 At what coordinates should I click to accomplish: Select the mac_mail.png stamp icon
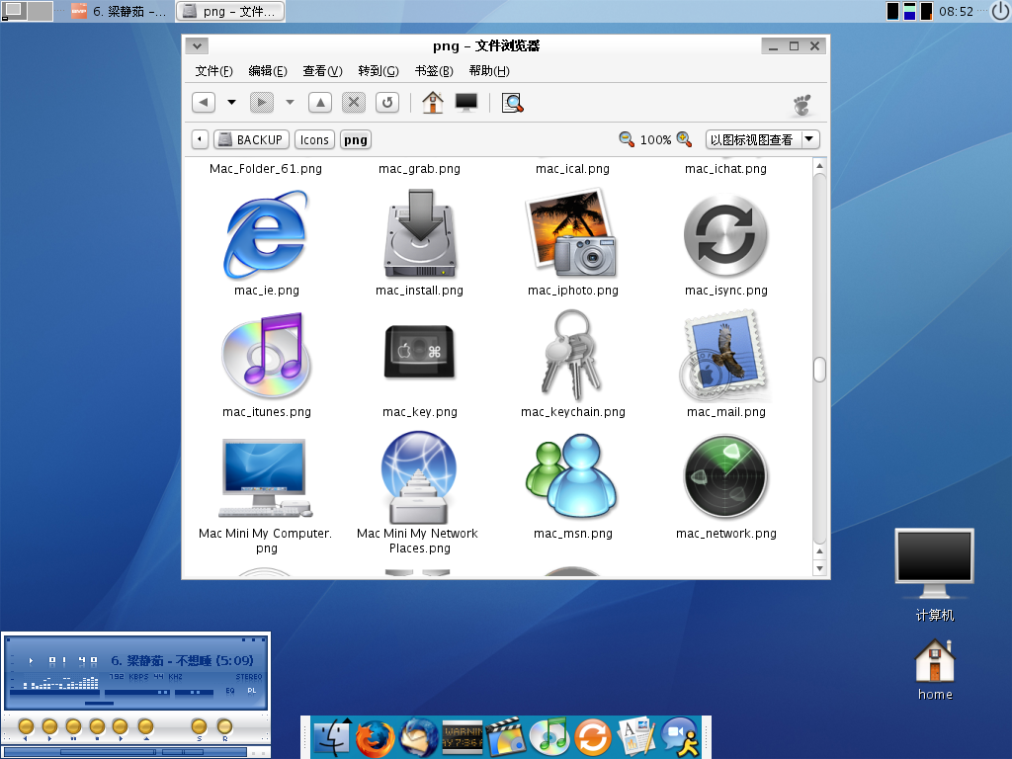[x=725, y=356]
